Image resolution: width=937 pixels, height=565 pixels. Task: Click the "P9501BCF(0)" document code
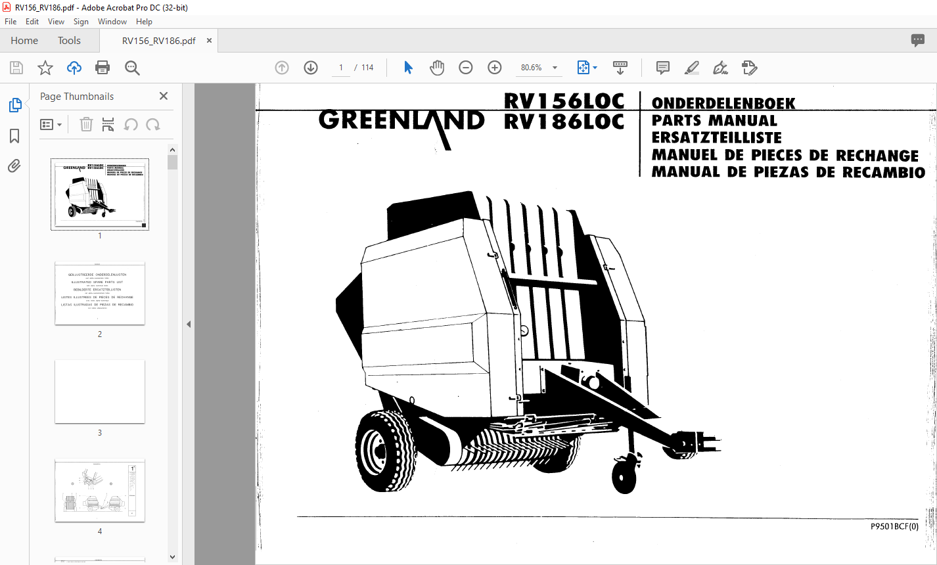(x=894, y=526)
